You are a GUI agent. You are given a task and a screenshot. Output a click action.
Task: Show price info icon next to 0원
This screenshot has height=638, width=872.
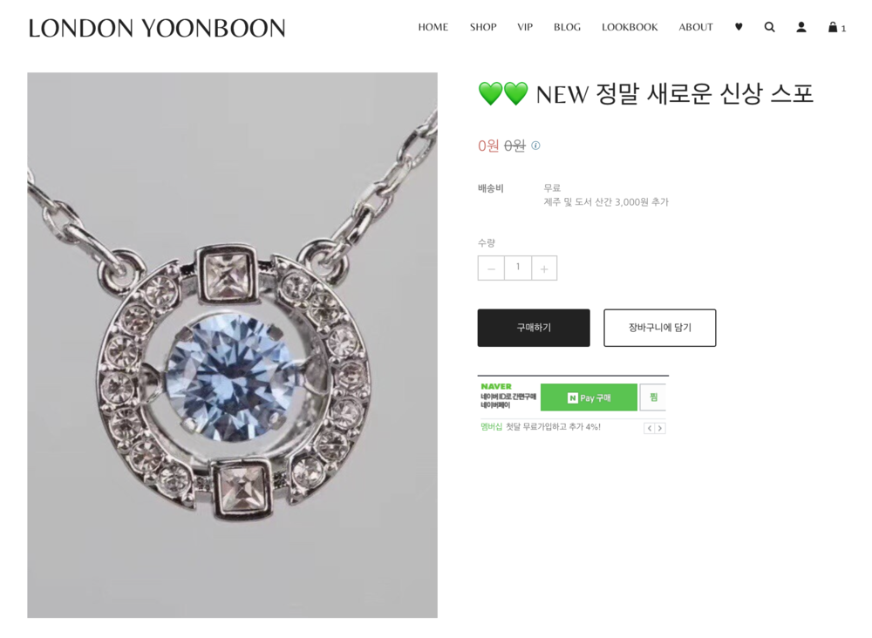(535, 146)
